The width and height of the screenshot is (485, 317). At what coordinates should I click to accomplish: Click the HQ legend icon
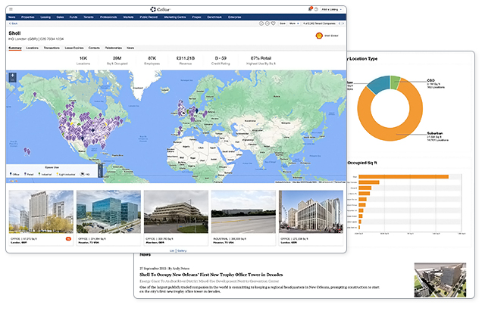(83, 174)
